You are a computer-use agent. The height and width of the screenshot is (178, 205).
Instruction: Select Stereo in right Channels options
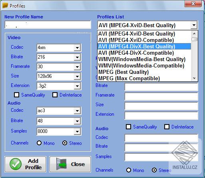coord(154,170)
